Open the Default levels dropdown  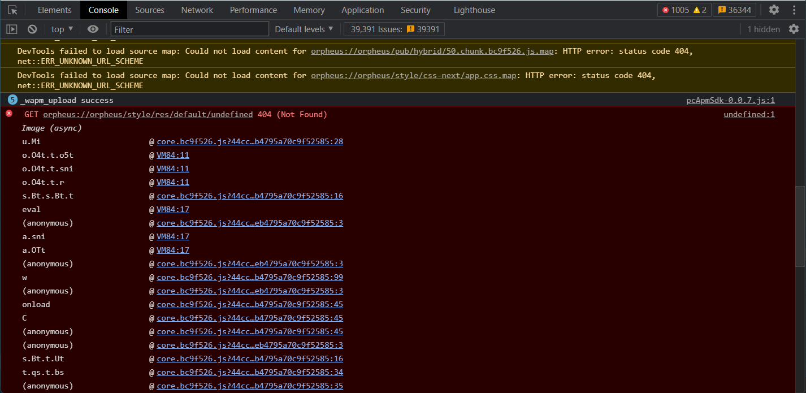pyautogui.click(x=304, y=29)
